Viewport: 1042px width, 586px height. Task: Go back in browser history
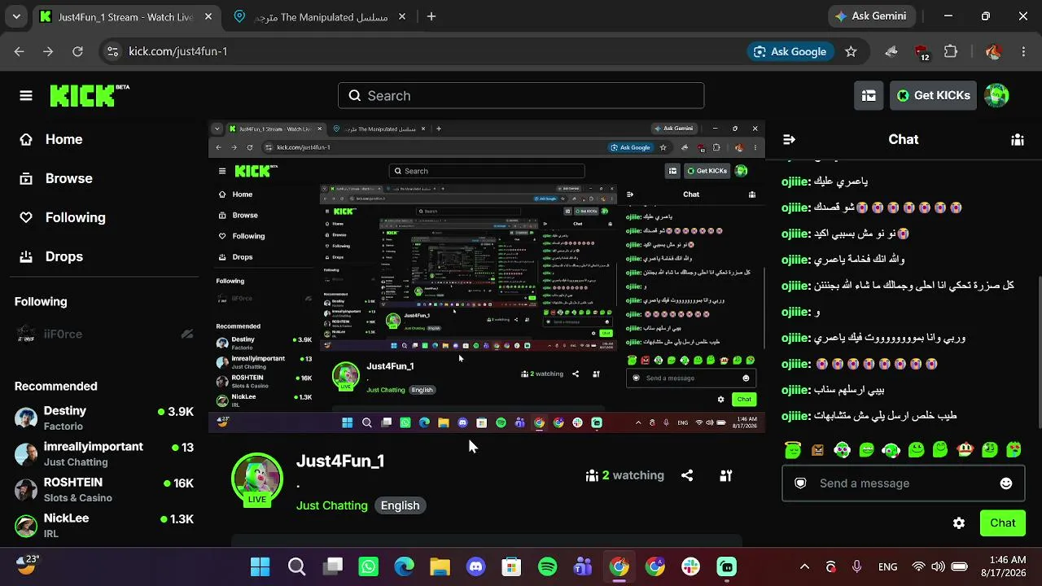point(20,51)
